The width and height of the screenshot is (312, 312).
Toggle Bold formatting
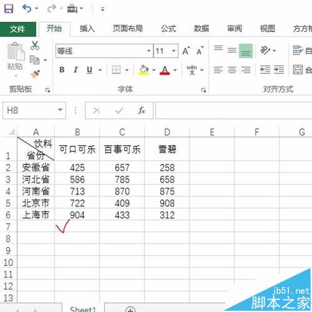click(62, 70)
